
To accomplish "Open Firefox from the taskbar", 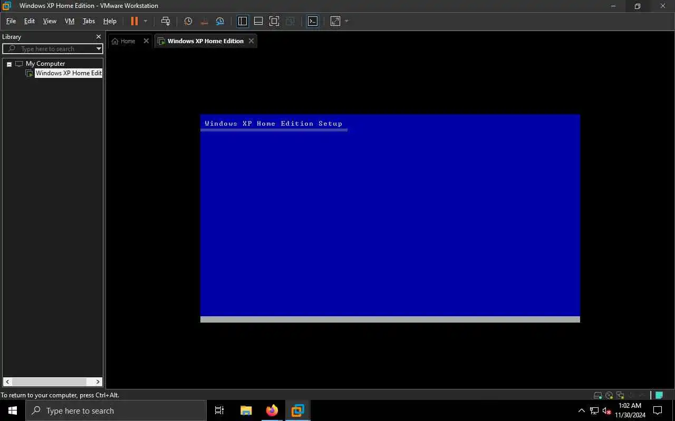I will click(272, 410).
